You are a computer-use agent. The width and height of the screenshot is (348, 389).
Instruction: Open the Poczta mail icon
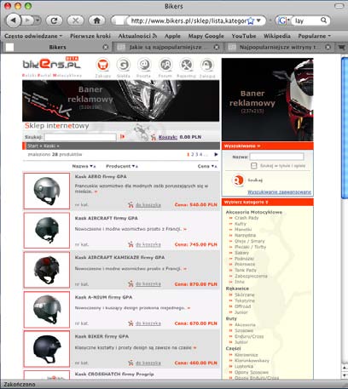[144, 66]
